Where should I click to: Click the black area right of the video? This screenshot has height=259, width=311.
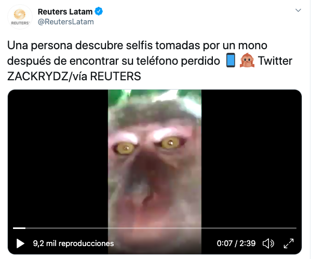pos(251,159)
